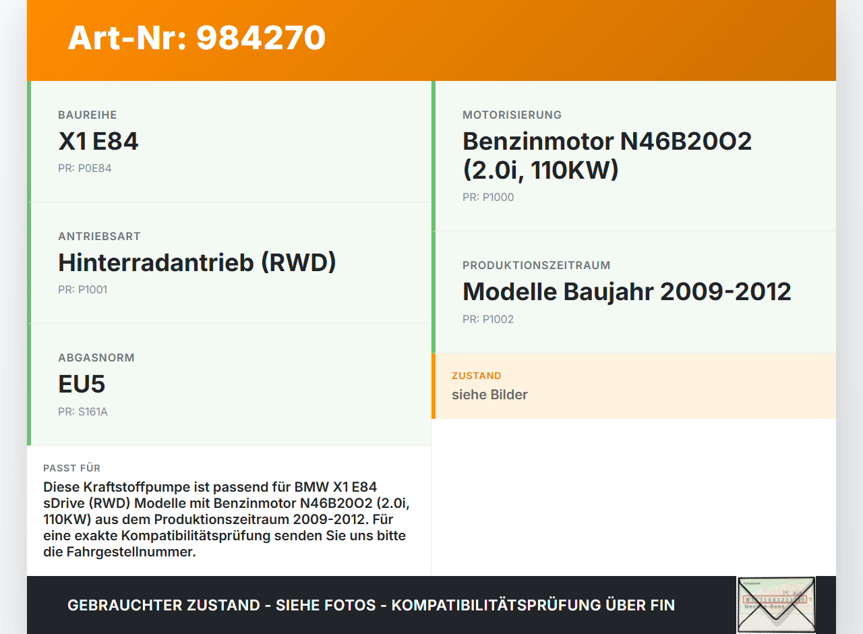Select the article number header 'Art-Nr: 984270'

point(196,38)
